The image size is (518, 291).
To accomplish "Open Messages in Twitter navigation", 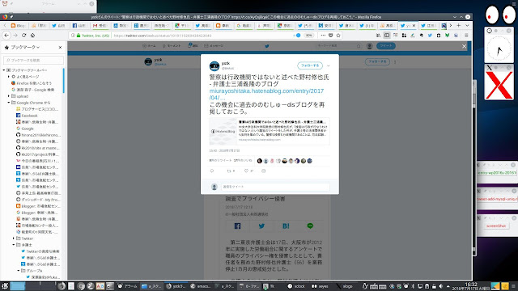I will click(x=214, y=46).
